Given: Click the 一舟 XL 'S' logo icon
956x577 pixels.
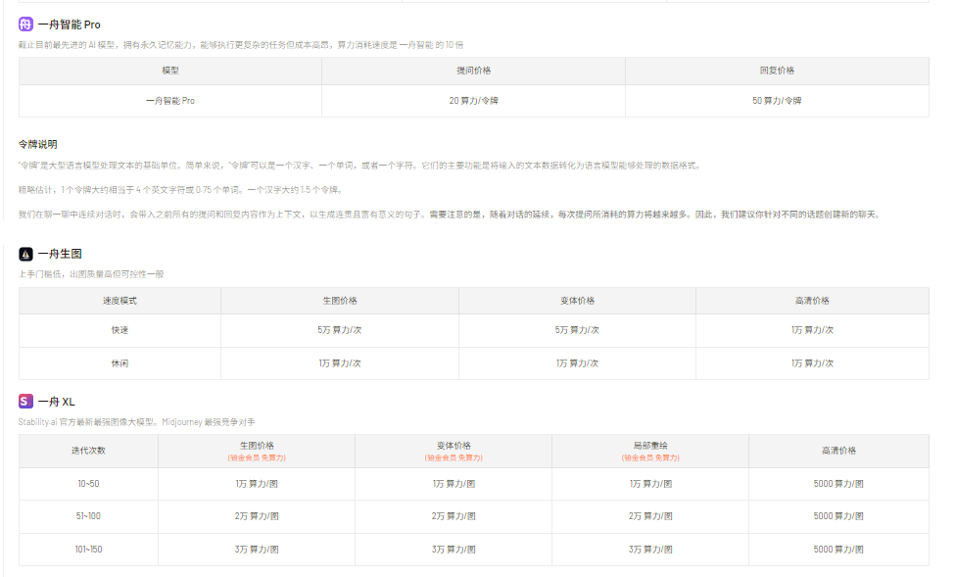Looking at the screenshot, I should click(25, 402).
